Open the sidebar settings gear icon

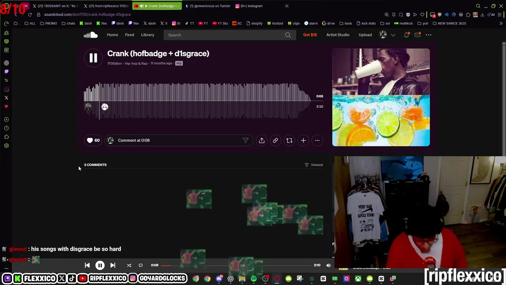click(6, 146)
